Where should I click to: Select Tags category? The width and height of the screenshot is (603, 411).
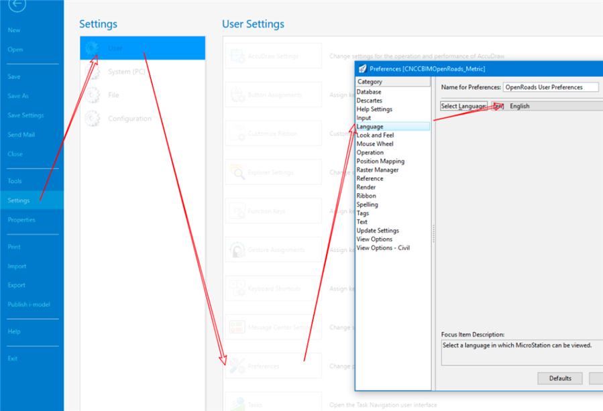(x=362, y=213)
